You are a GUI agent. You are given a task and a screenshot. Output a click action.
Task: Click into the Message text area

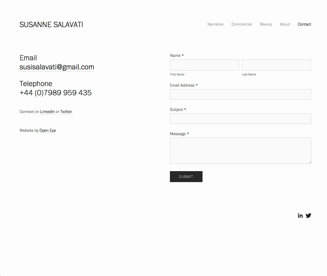coord(240,151)
